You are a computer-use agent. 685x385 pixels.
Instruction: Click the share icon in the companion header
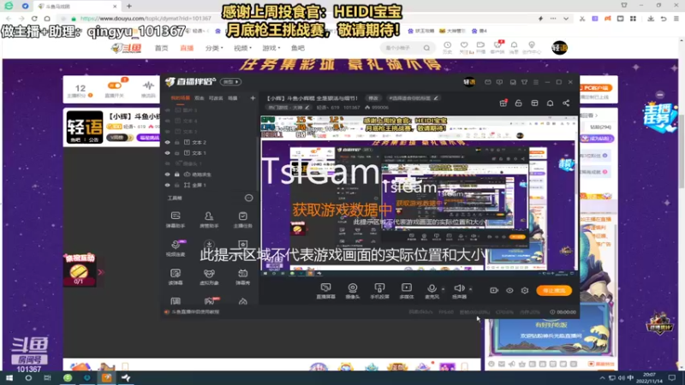point(566,103)
